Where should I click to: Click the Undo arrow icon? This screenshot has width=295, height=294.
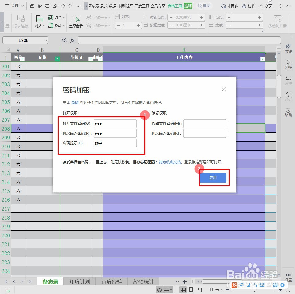click(63, 6)
